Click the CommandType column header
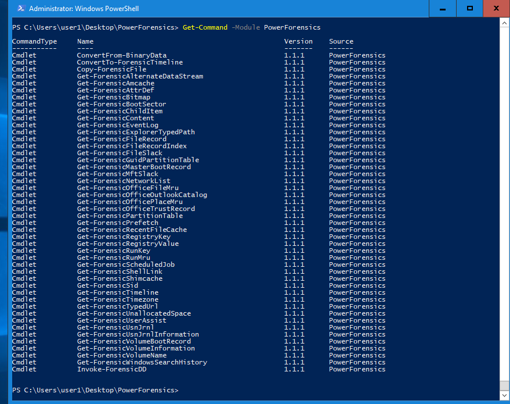 [34, 41]
